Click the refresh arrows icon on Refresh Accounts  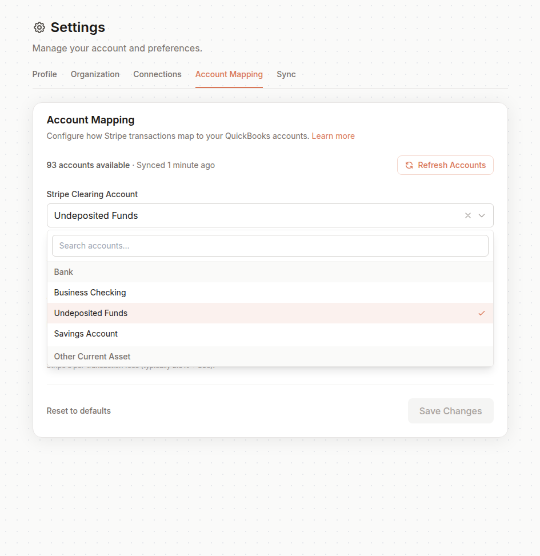pos(409,165)
